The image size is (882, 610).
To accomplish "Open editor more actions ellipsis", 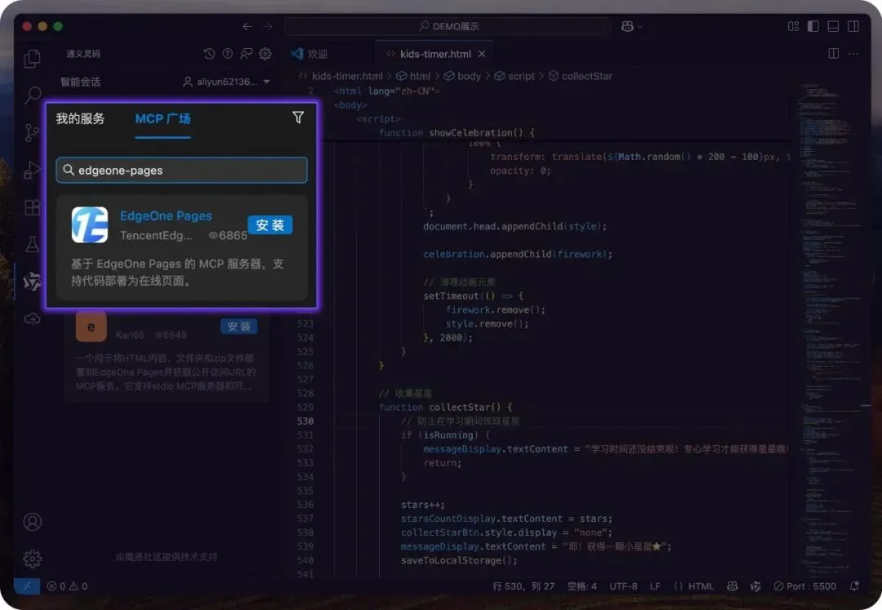I will coord(853,53).
